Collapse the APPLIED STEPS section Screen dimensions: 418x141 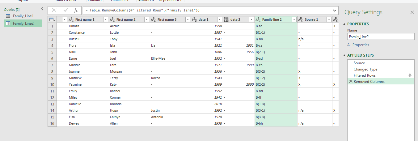tap(344, 55)
